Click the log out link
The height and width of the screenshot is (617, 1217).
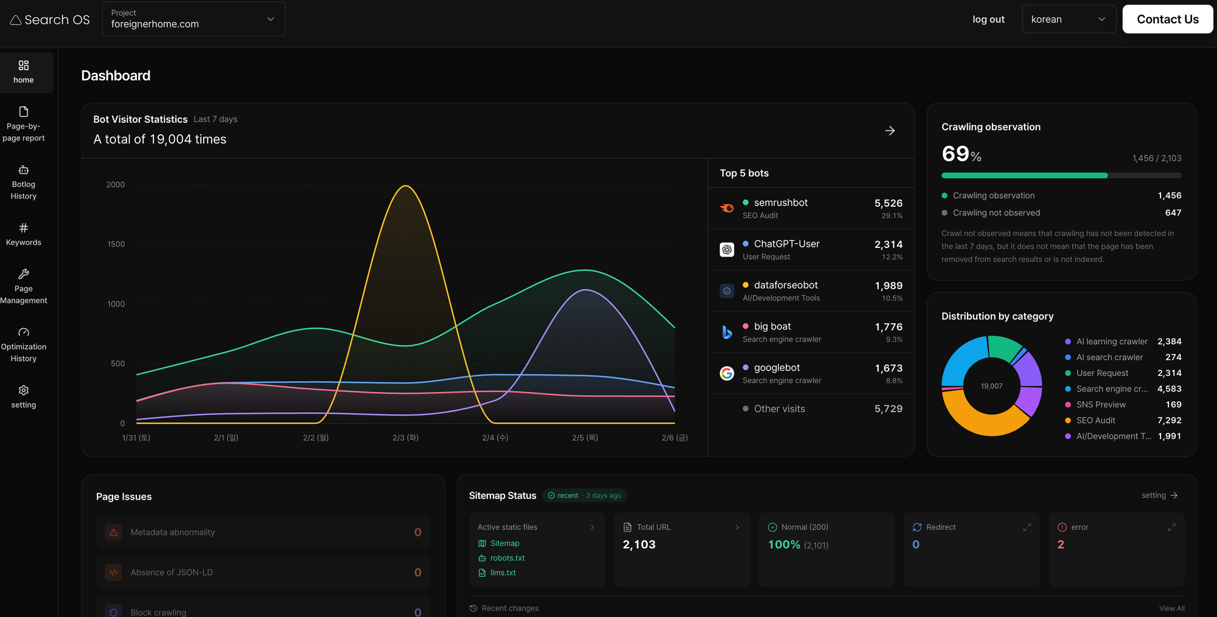(988, 19)
